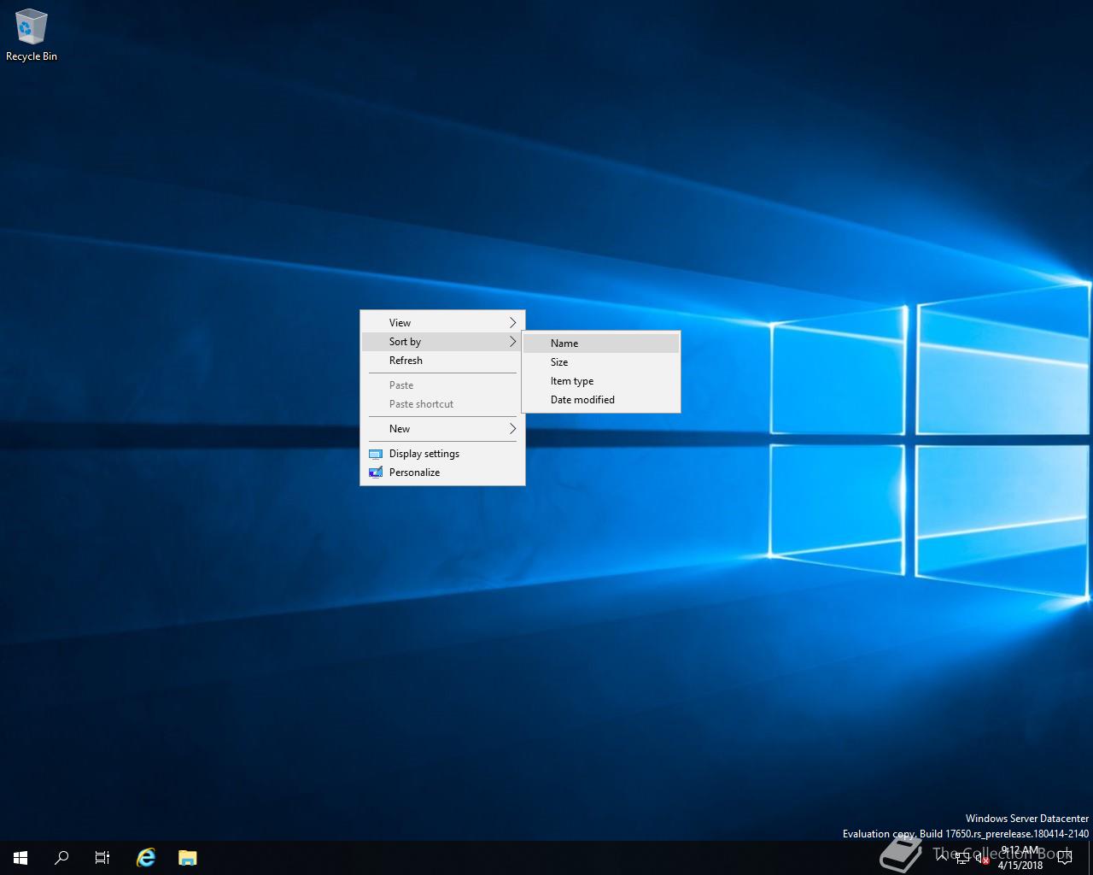The width and height of the screenshot is (1093, 875).
Task: Select Refresh in the context menu
Action: point(442,361)
